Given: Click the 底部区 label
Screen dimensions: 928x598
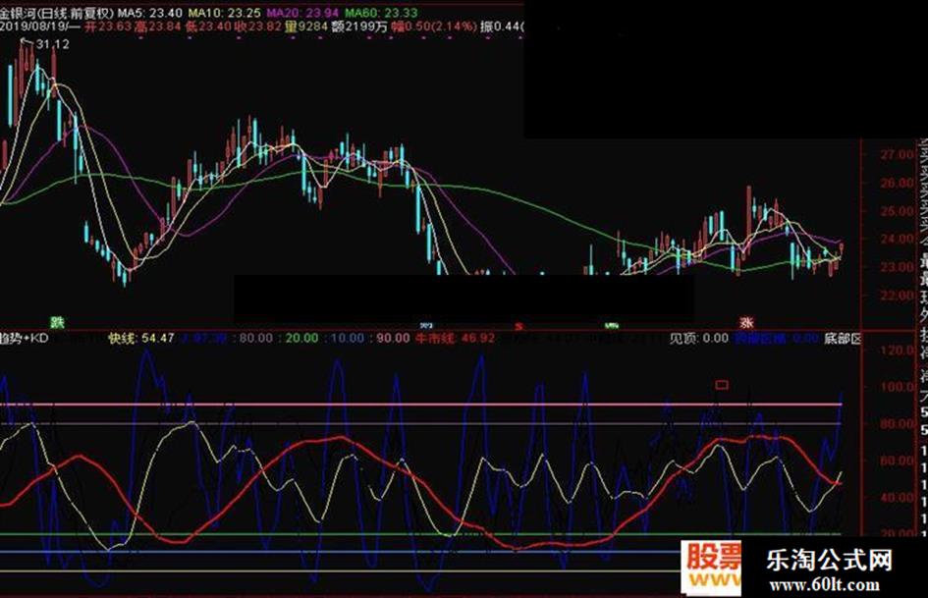Looking at the screenshot, I should (x=843, y=338).
